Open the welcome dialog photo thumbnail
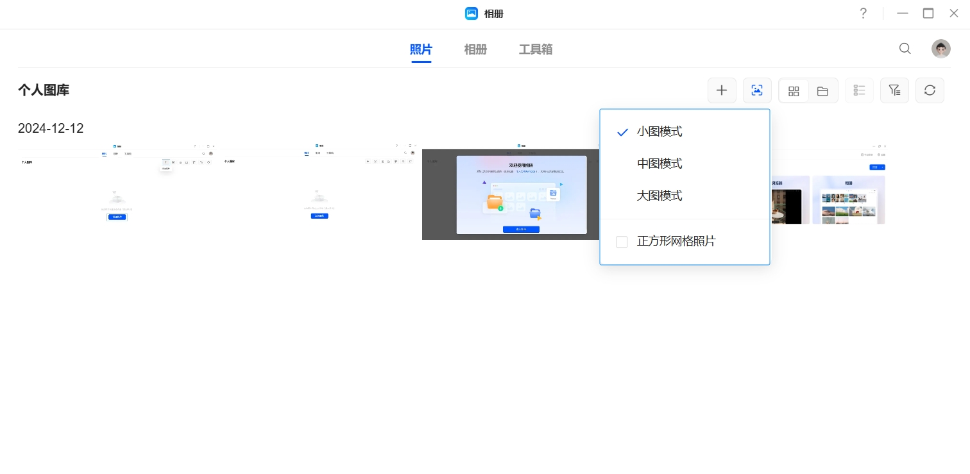This screenshot has width=970, height=474. [511, 192]
